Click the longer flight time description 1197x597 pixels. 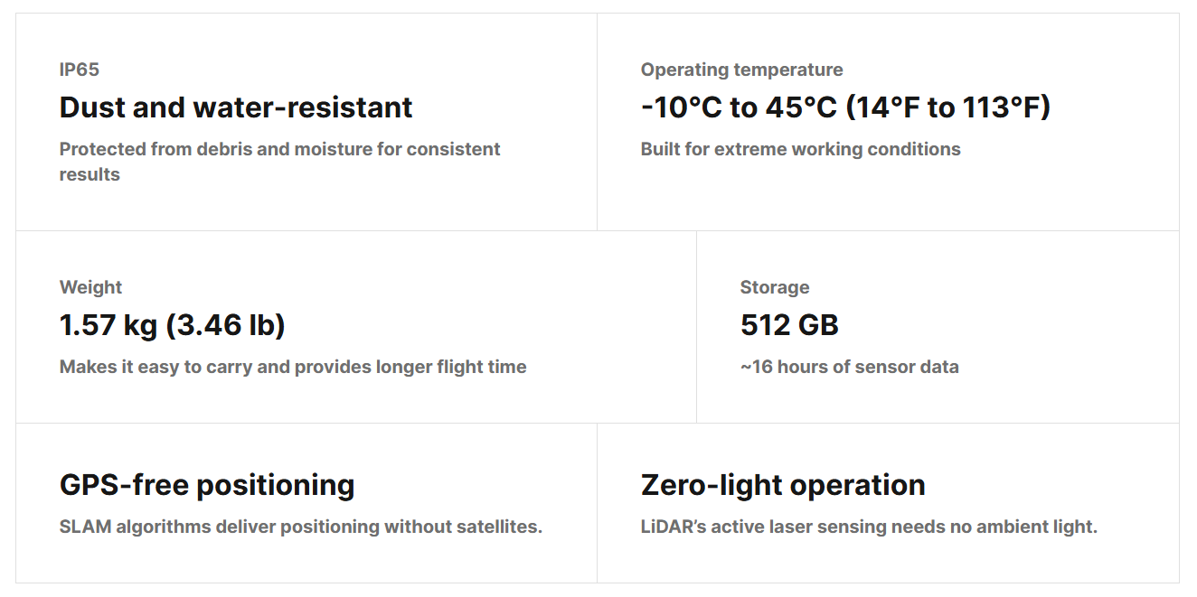click(293, 367)
